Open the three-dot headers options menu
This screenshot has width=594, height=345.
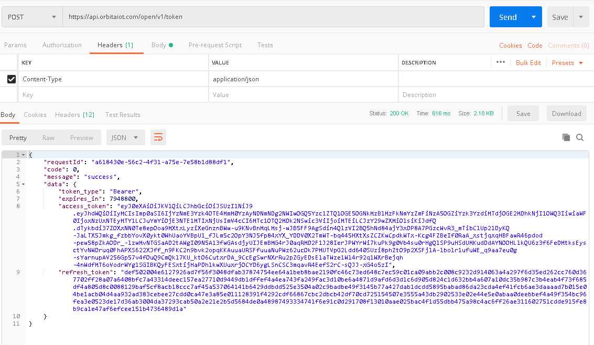[x=500, y=62]
